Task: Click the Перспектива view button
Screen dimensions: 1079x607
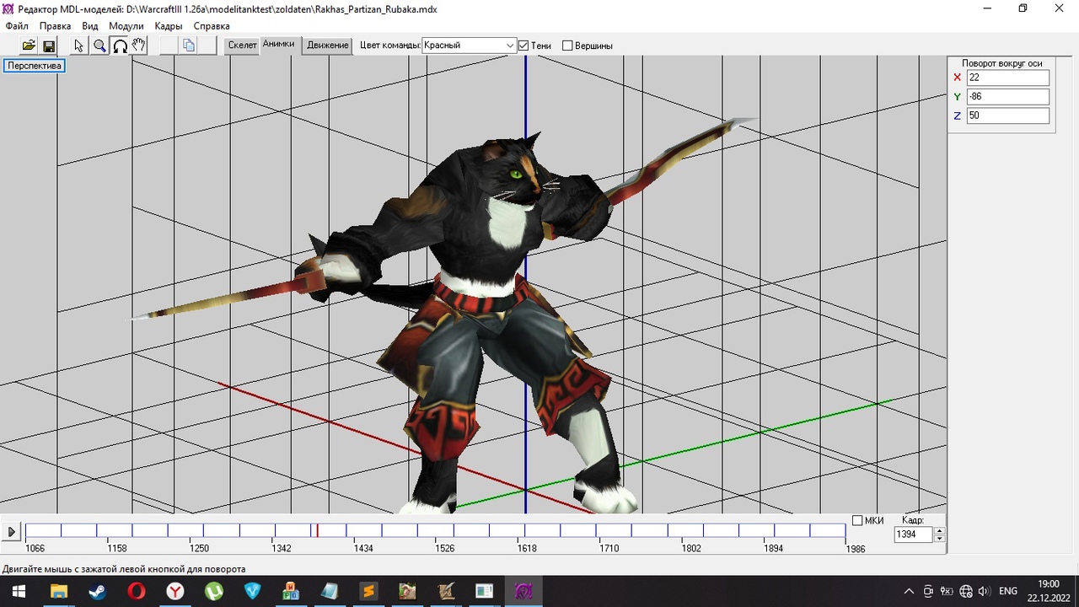Action: pyautogui.click(x=35, y=66)
